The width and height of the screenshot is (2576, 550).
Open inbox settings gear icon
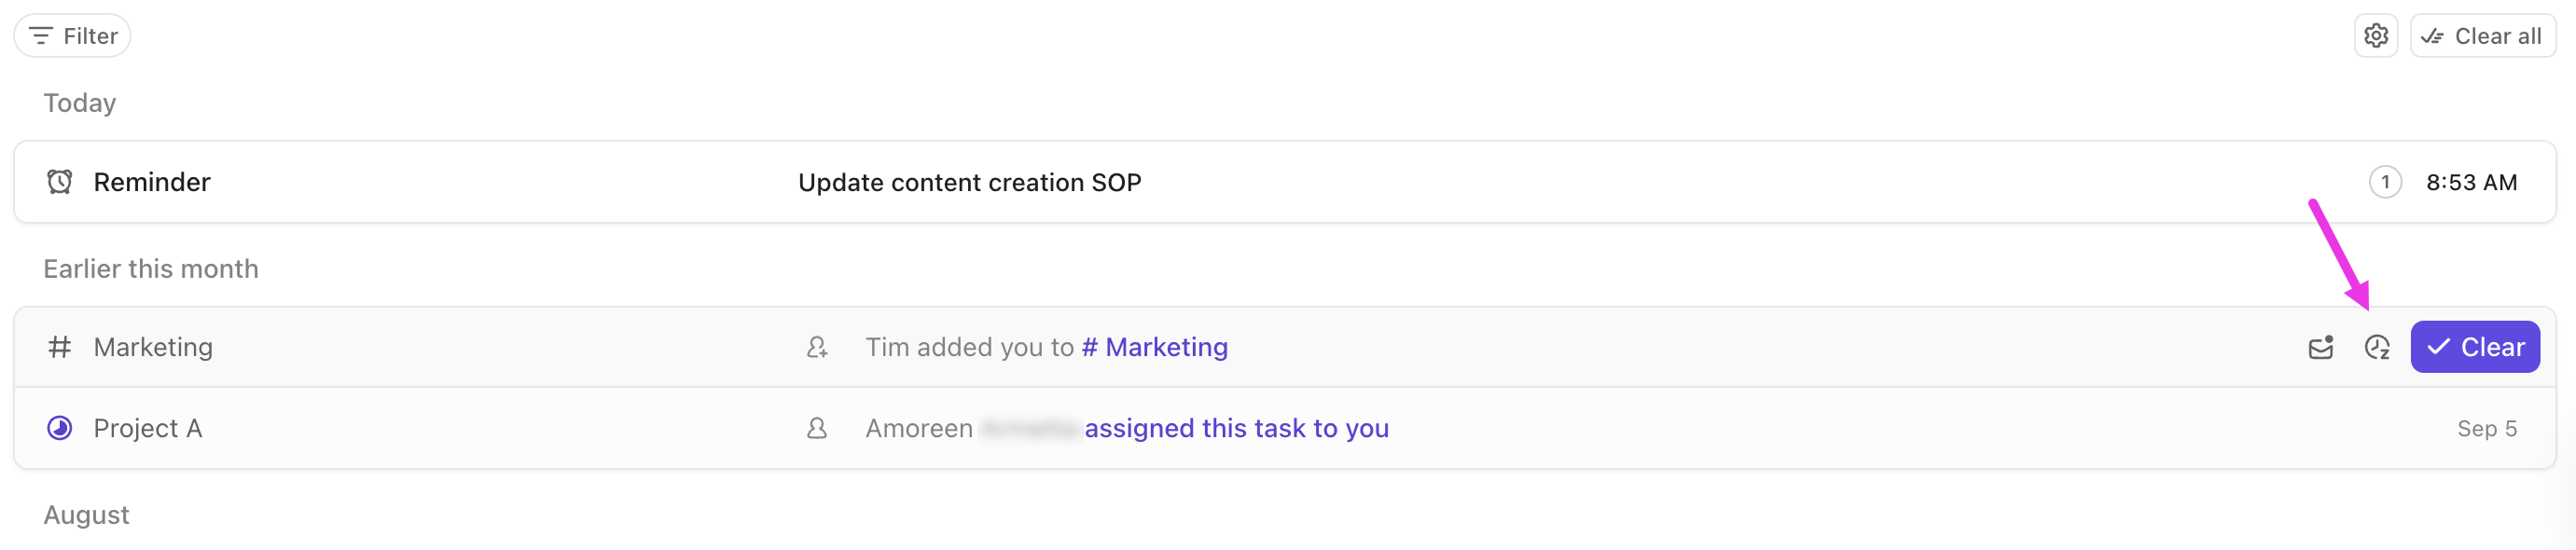(x=2376, y=36)
